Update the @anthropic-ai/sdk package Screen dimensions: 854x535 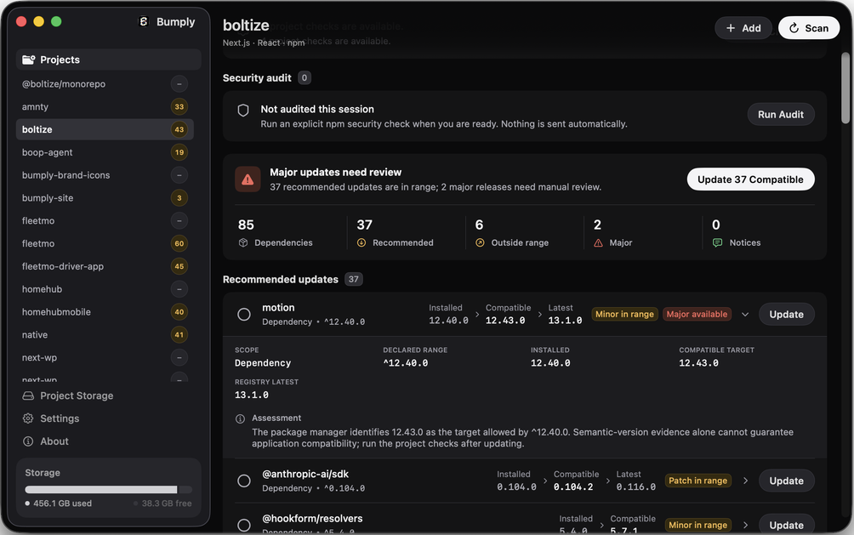click(786, 481)
